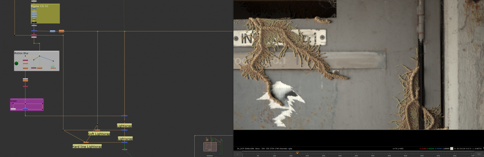Click the timeline last frame field 709

pos(479,154)
